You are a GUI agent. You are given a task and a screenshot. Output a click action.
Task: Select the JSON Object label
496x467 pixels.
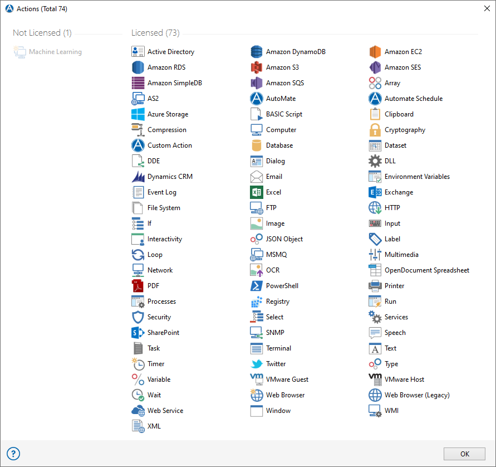(284, 239)
